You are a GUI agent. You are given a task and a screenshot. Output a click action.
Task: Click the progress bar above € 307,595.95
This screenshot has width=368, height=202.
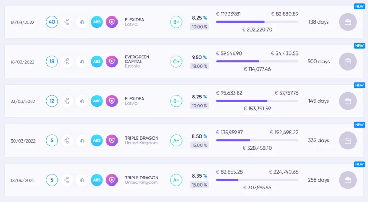click(257, 180)
